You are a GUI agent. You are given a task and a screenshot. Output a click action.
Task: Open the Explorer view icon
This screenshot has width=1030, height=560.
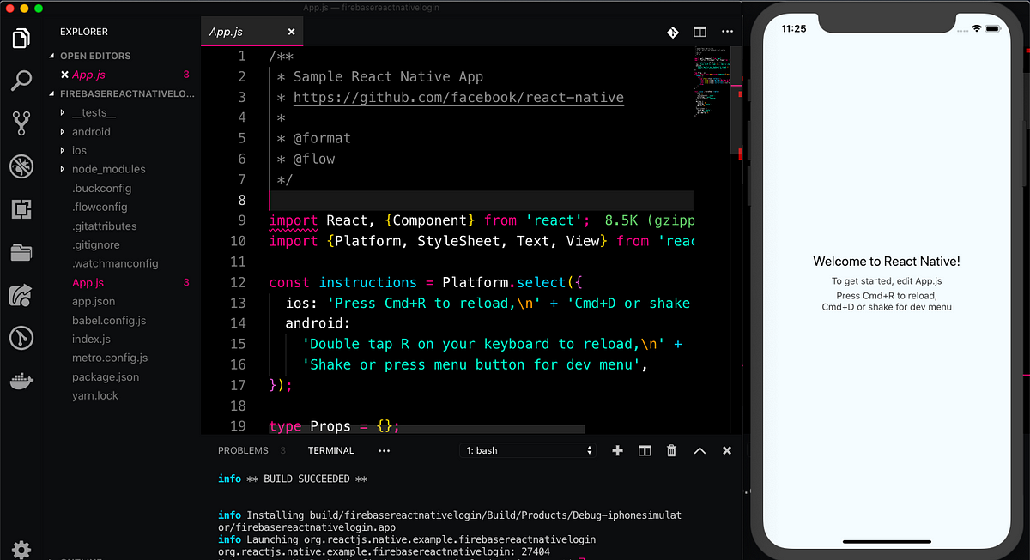[21, 37]
